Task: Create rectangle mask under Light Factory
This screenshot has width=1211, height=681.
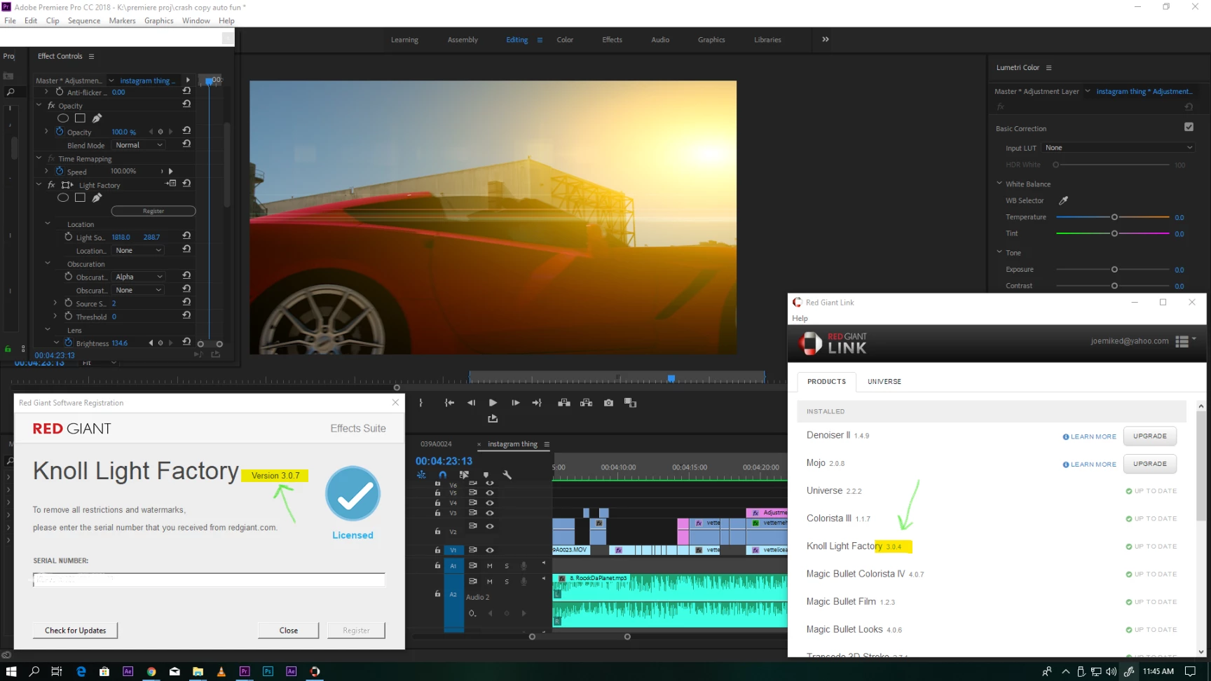Action: (80, 198)
